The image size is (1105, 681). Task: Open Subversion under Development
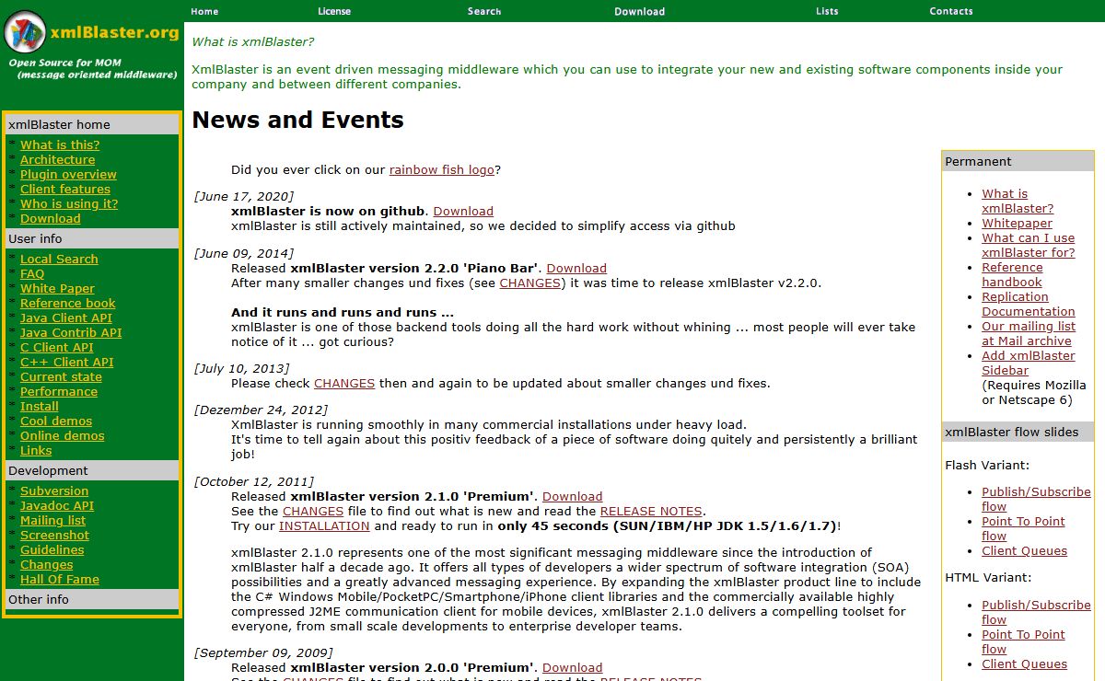click(54, 491)
